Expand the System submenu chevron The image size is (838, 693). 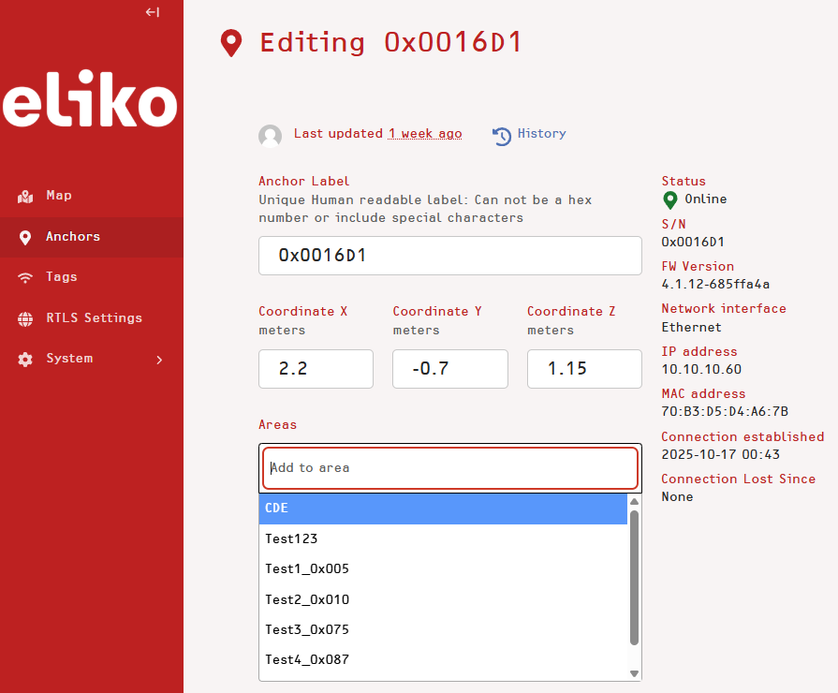[159, 360]
